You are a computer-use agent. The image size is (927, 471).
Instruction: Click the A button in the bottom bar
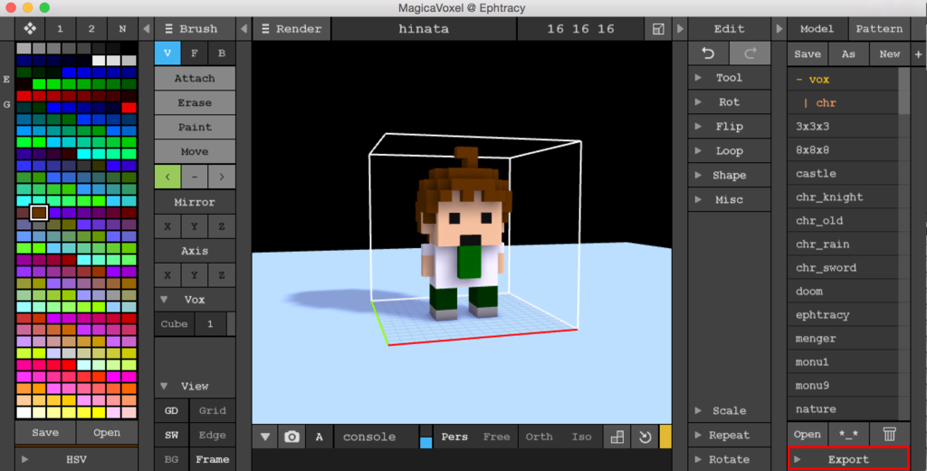pyautogui.click(x=320, y=437)
